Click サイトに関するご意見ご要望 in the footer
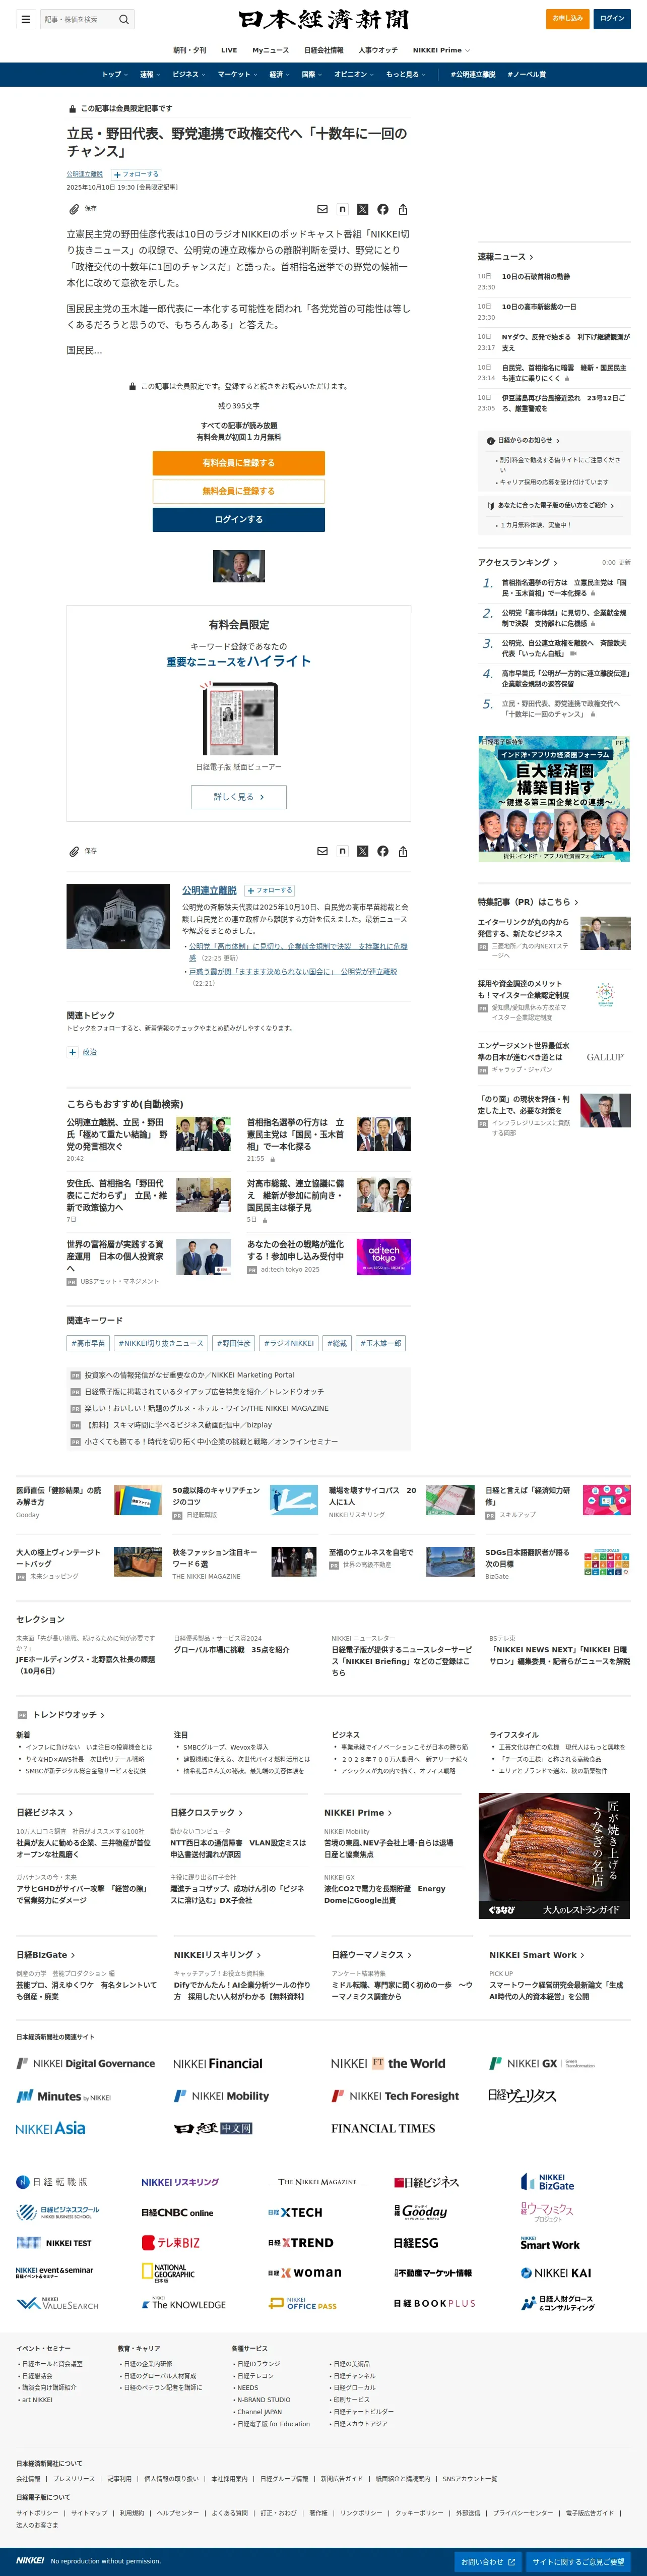The width and height of the screenshot is (647, 2576). tap(579, 2561)
